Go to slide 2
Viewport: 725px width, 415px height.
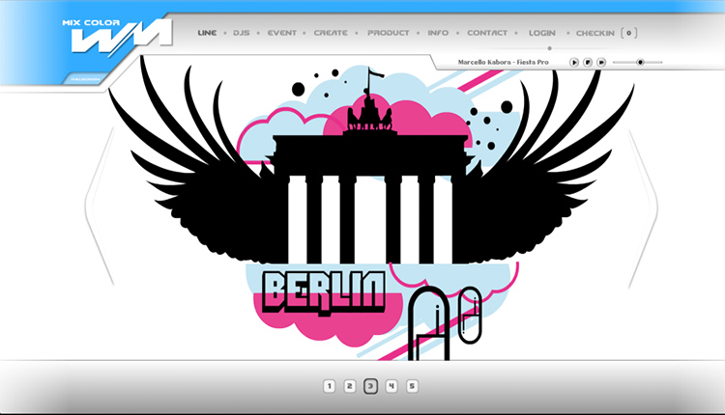coord(350,386)
